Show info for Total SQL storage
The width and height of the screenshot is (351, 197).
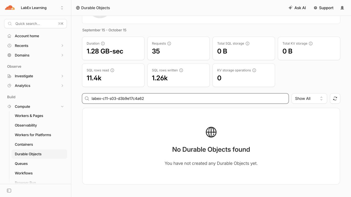click(247, 44)
